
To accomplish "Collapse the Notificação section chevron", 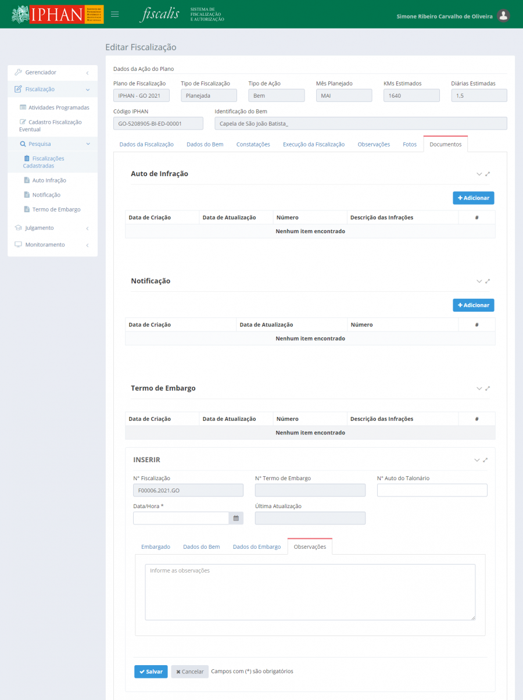I will coord(479,281).
